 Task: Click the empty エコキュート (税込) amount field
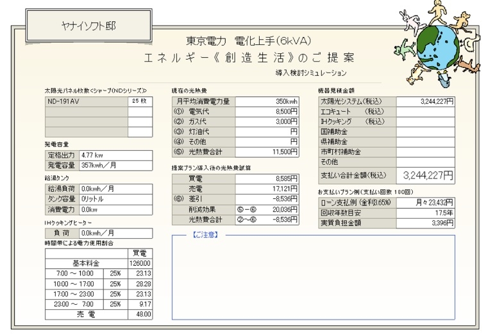pyautogui.click(x=426, y=112)
